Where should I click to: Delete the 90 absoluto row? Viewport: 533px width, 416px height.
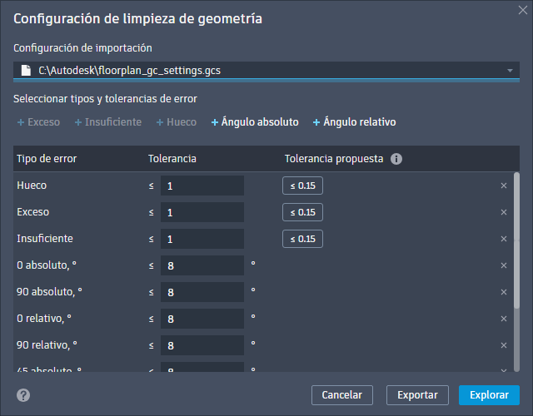point(504,292)
